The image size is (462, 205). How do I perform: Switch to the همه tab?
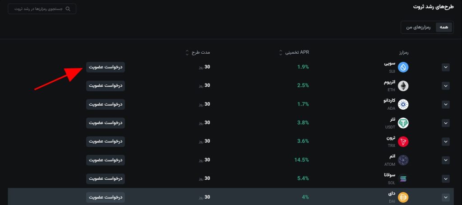[444, 27]
